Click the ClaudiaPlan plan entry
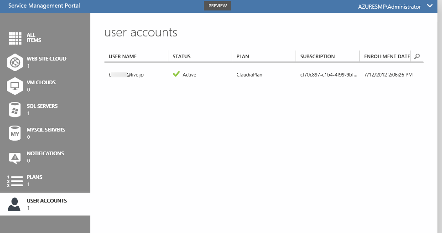Screen dimensions: 442x233 click(x=250, y=75)
